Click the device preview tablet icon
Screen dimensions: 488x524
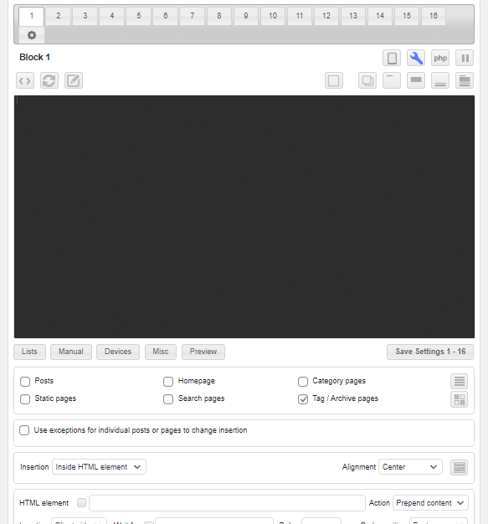(392, 58)
